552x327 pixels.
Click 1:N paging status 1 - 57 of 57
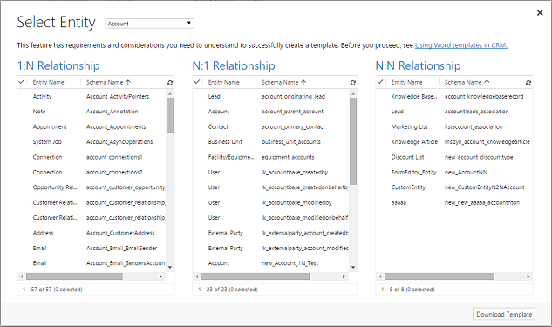click(x=52, y=290)
